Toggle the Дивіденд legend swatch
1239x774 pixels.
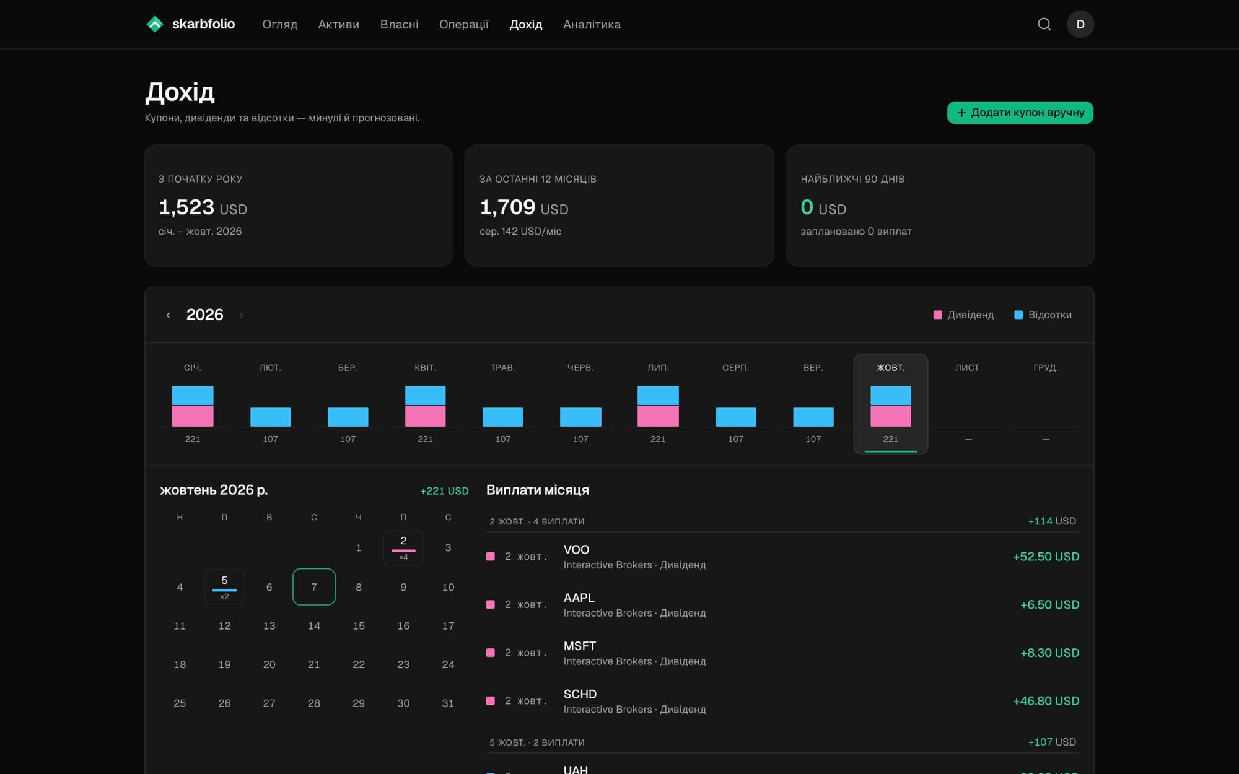click(937, 315)
